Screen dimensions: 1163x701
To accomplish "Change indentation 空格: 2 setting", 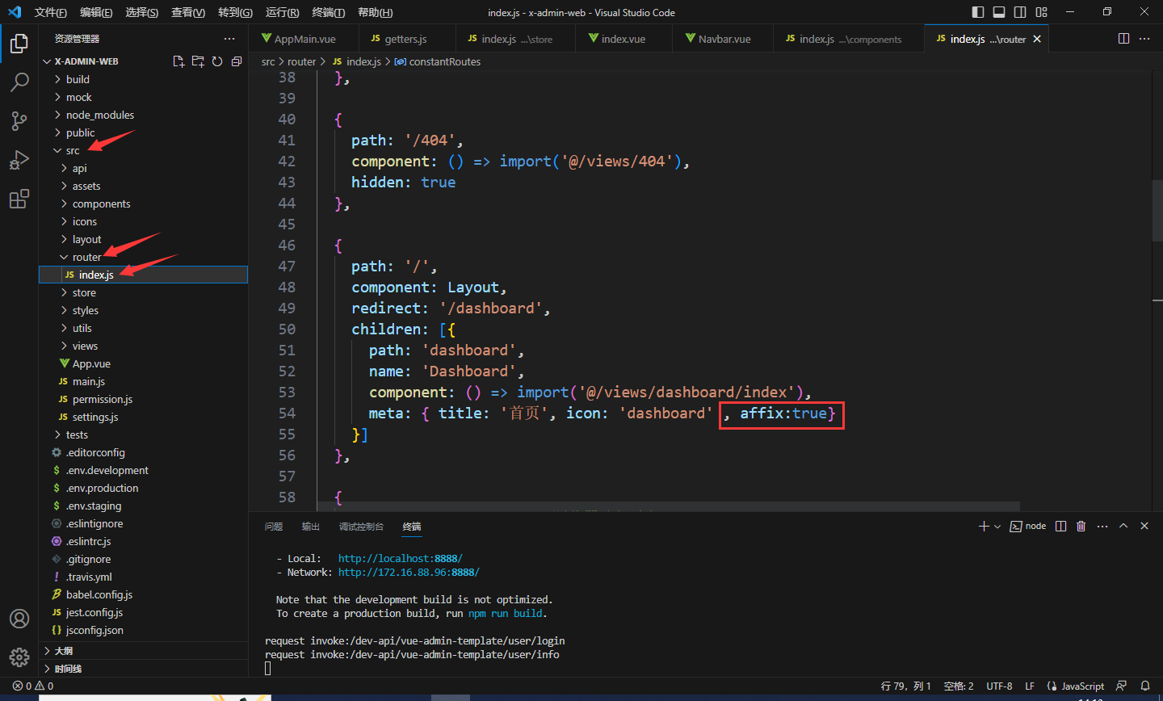I will point(959,686).
